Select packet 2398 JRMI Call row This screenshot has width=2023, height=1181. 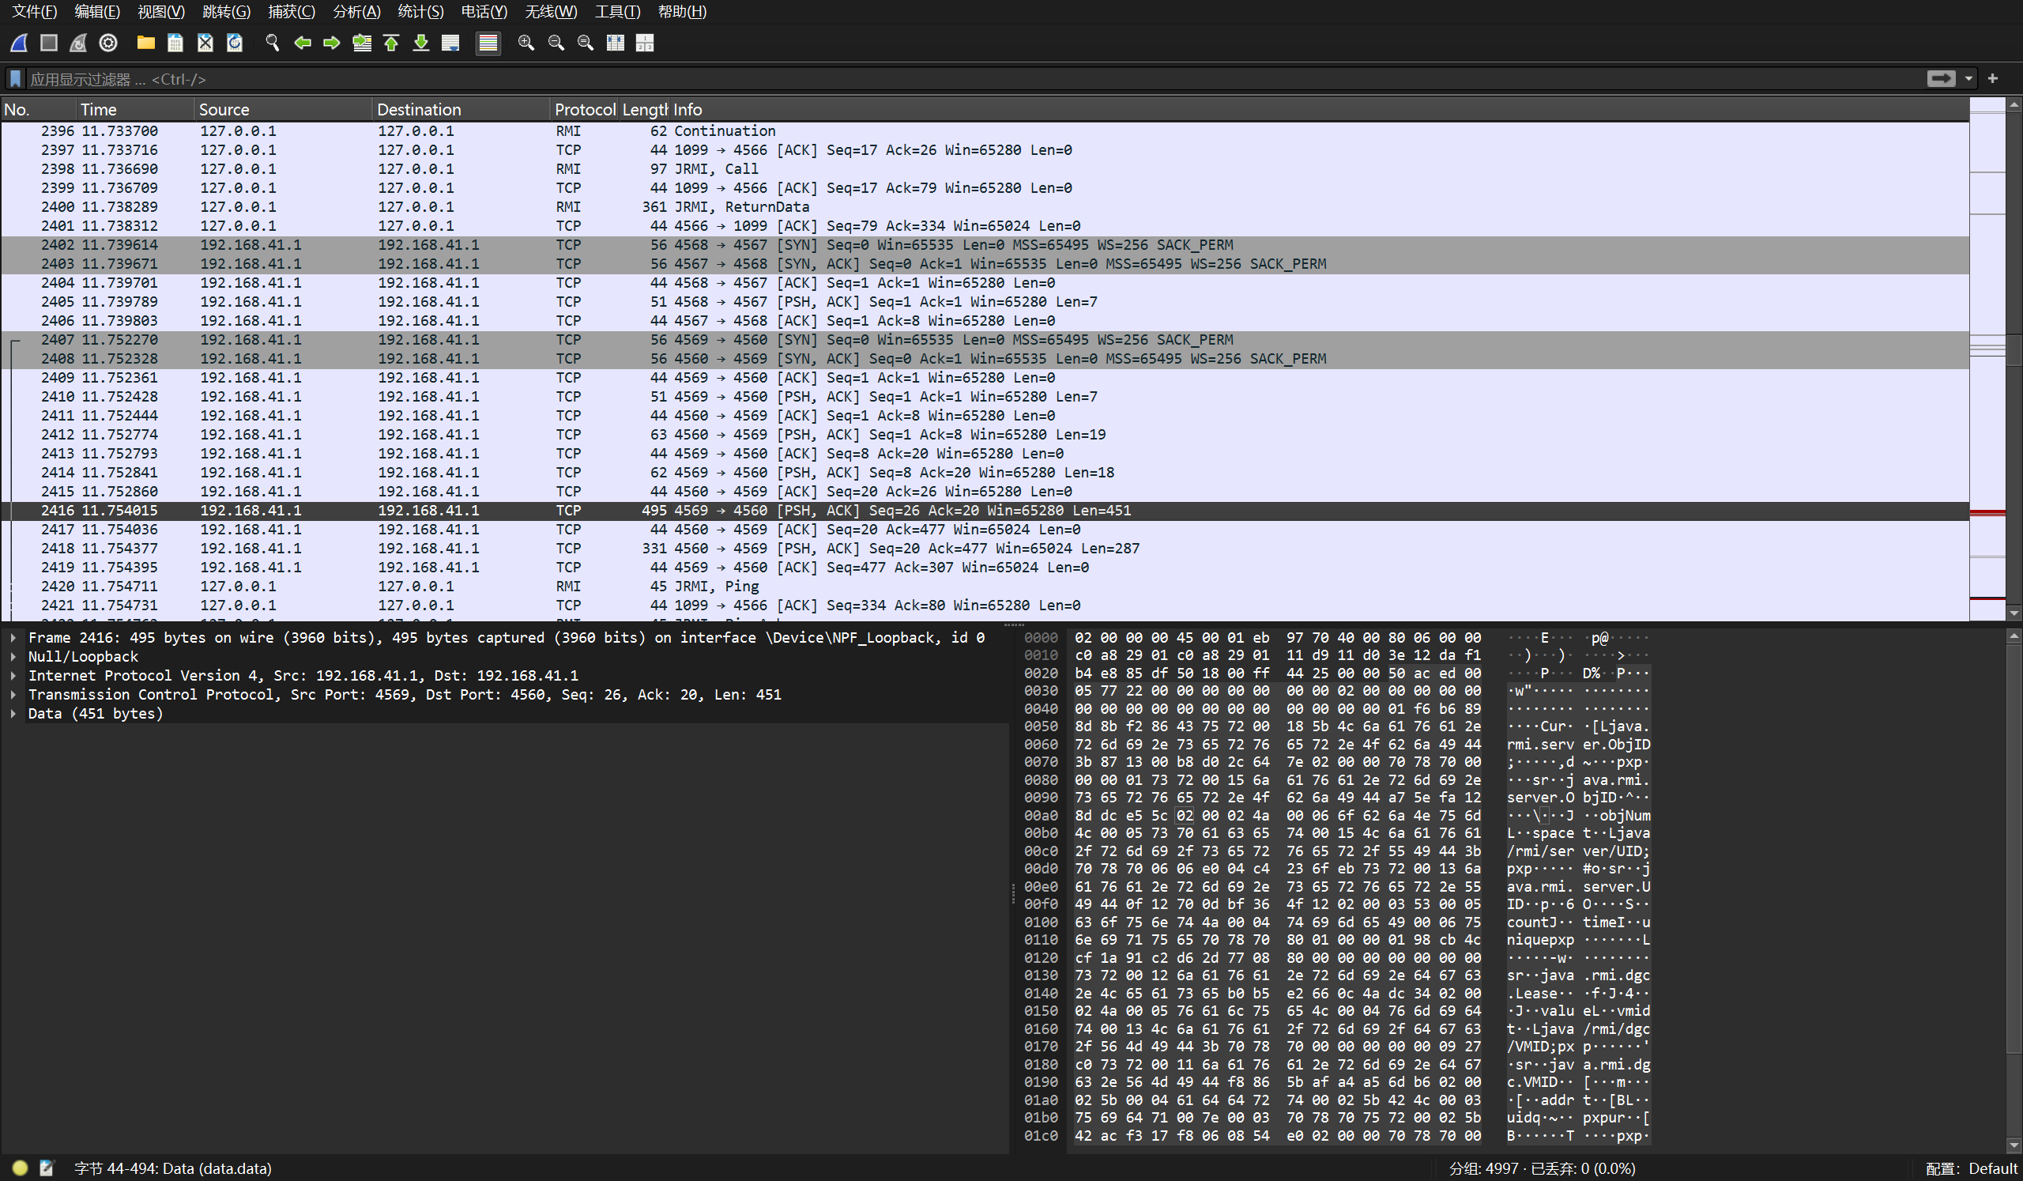[985, 169]
